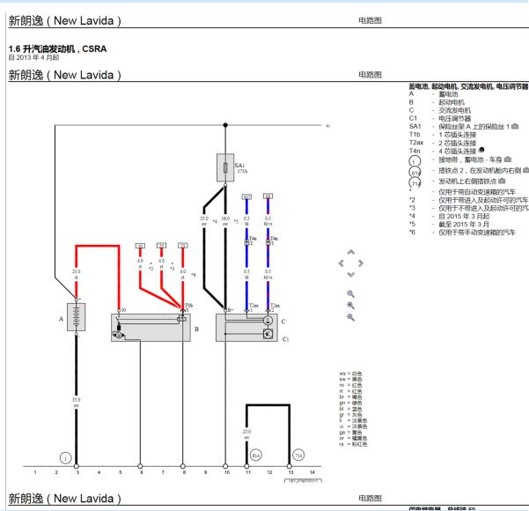529x511 pixels.
Task: Open camera photo for 搭铁点 2 entry
Action: point(525,170)
